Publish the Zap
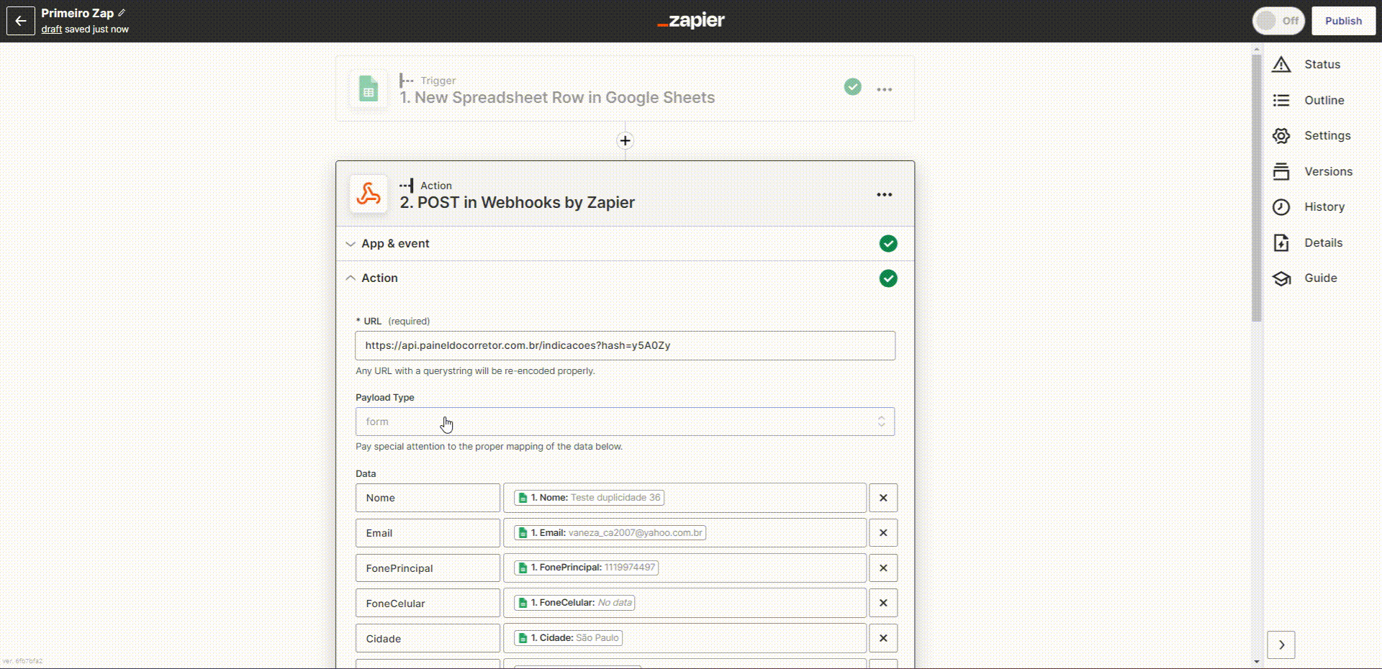 pos(1343,21)
